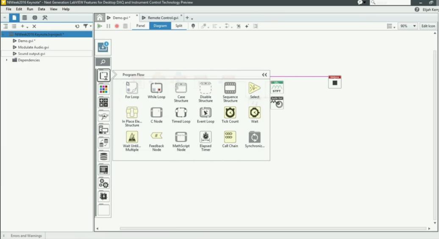This screenshot has width=439, height=239.
Task: Expand the Dependencies tree node
Action: [6, 60]
